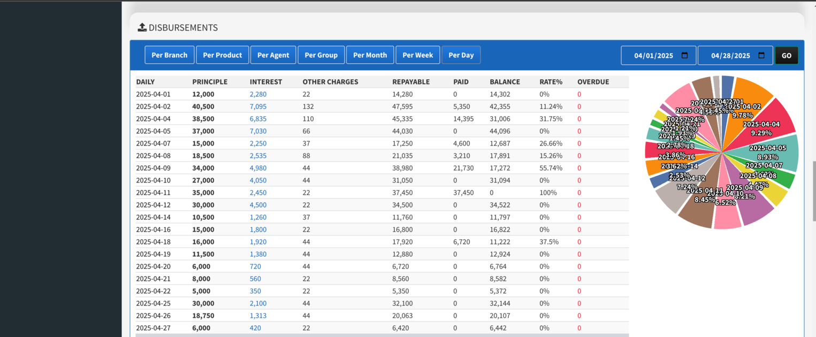Screen dimensions: 816x337
Task: Click paid amount 37,450
Action: [x=463, y=193]
